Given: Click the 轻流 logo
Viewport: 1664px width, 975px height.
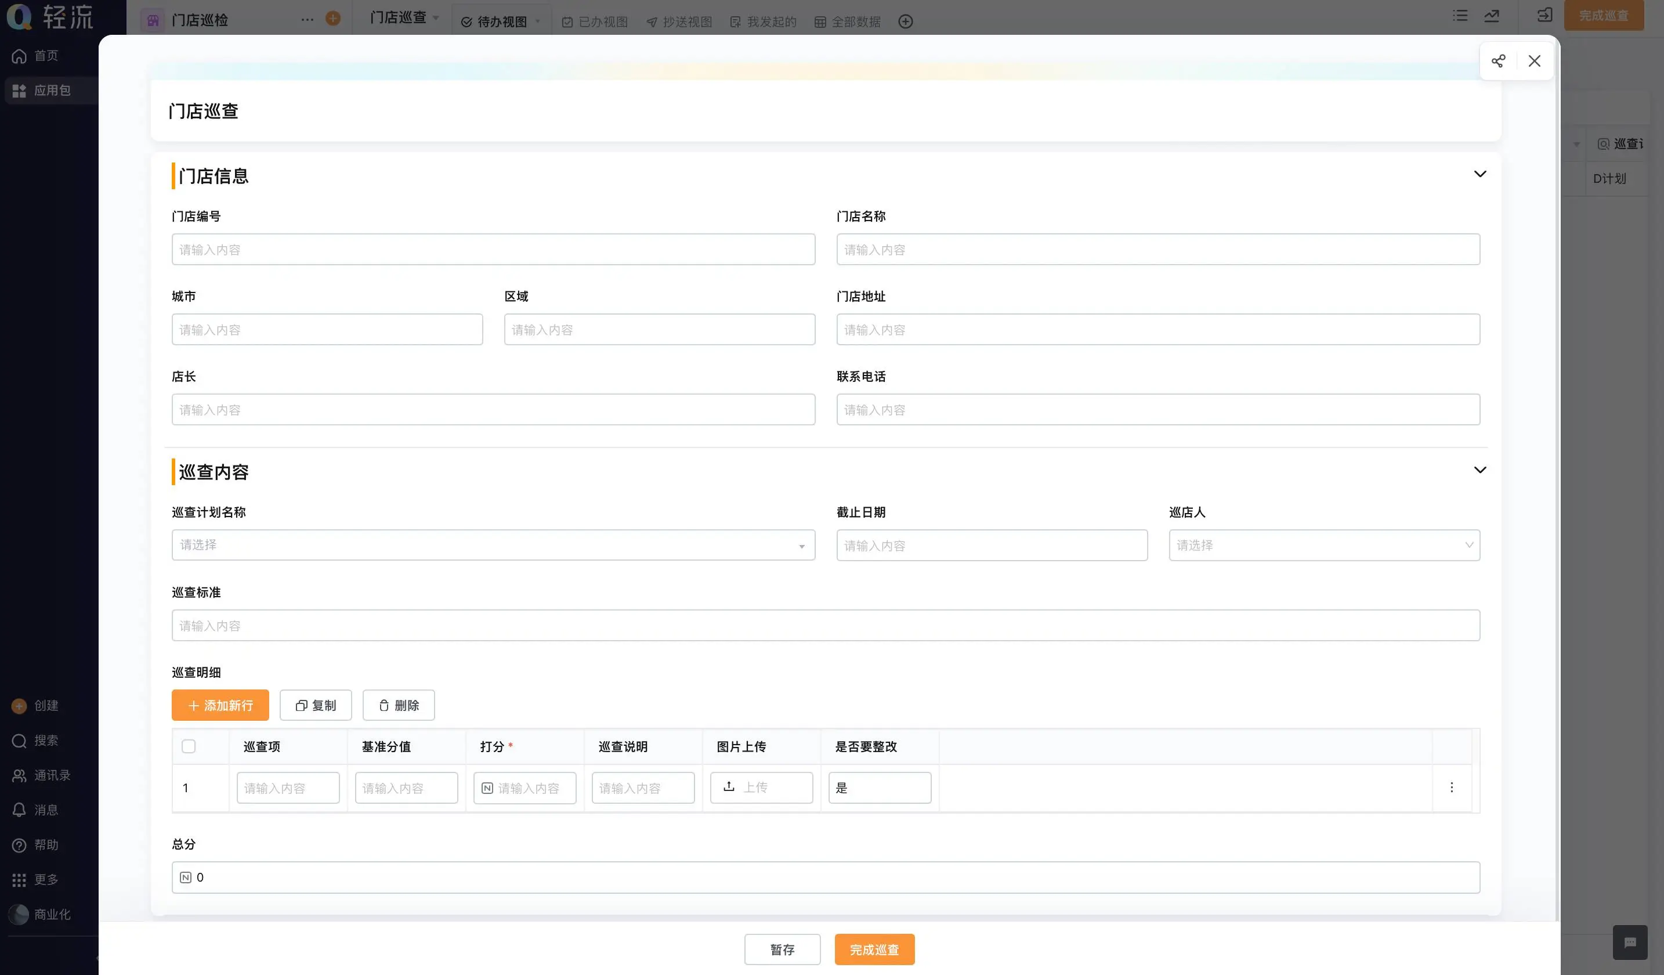Looking at the screenshot, I should 50,16.
